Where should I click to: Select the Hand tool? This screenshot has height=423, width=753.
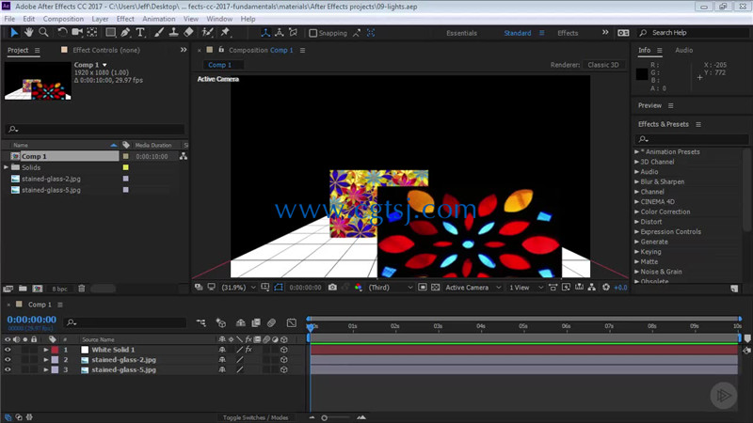click(x=29, y=33)
